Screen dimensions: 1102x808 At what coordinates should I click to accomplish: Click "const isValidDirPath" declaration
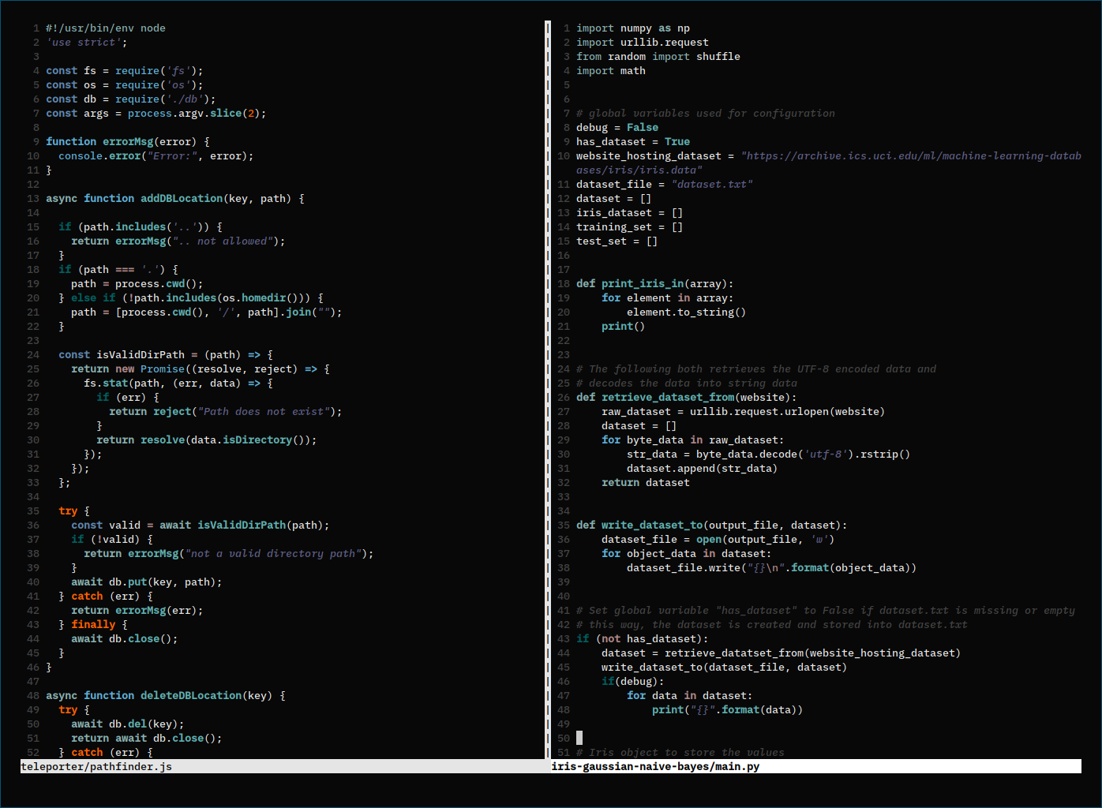tap(122, 355)
